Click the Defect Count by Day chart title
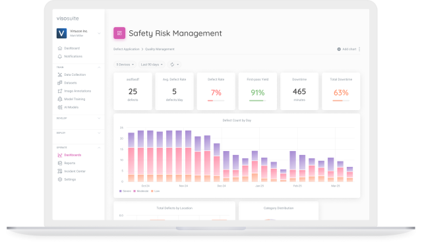 click(x=237, y=120)
